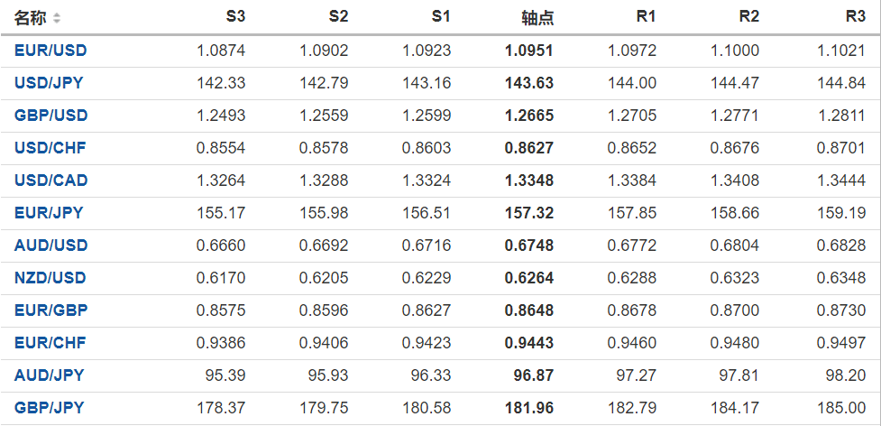Select the GBP/USD currency link

point(50,116)
